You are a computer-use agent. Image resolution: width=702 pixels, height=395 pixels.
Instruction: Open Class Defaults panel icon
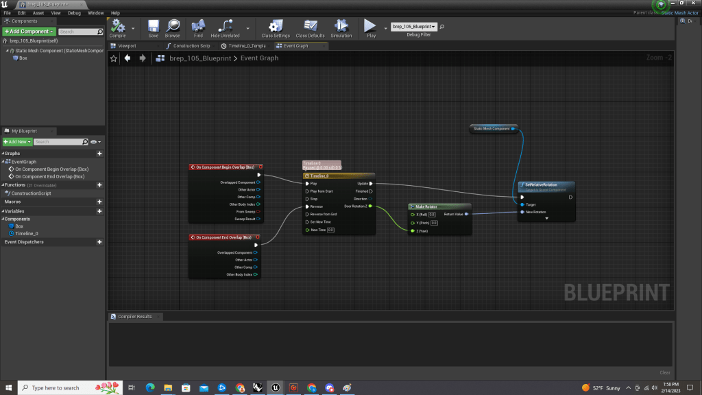pyautogui.click(x=310, y=27)
